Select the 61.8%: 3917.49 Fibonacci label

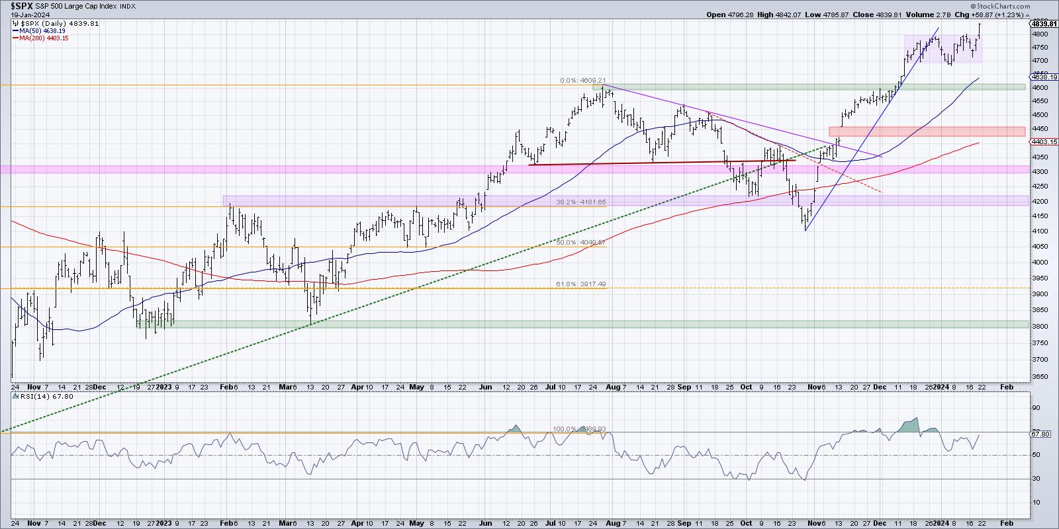[581, 284]
